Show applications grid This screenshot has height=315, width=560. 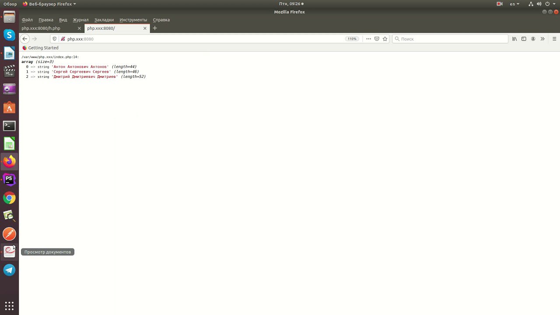click(x=9, y=305)
